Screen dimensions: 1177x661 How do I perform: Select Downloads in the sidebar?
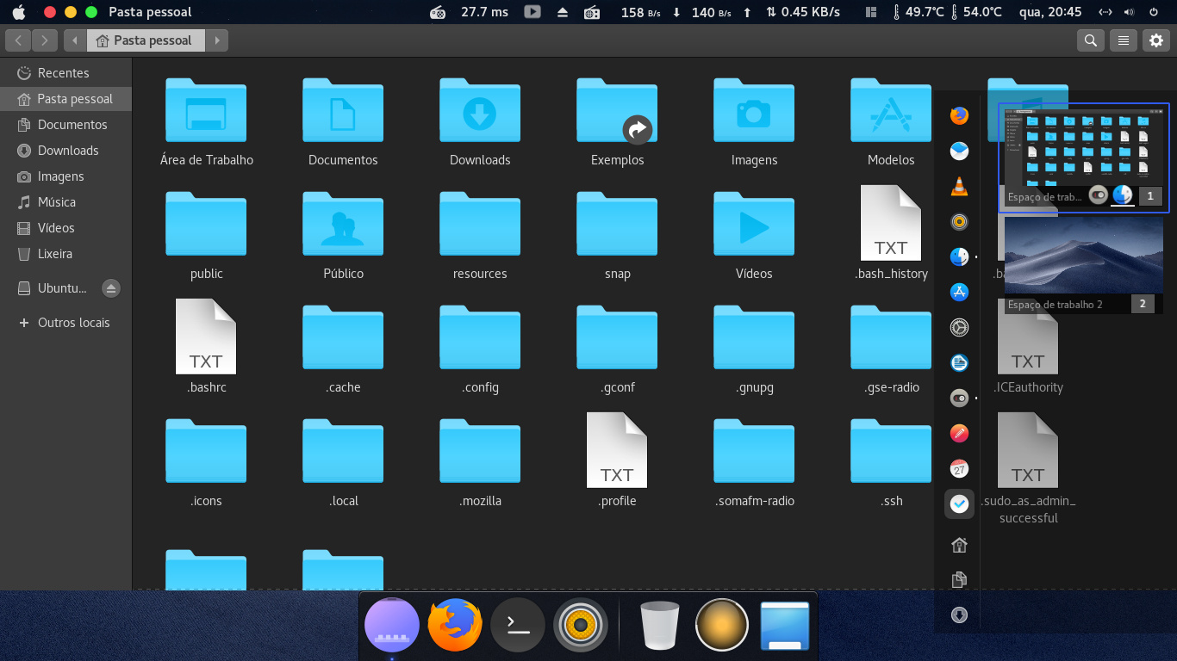tap(68, 151)
